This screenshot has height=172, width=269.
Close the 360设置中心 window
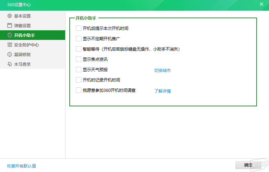261,4
